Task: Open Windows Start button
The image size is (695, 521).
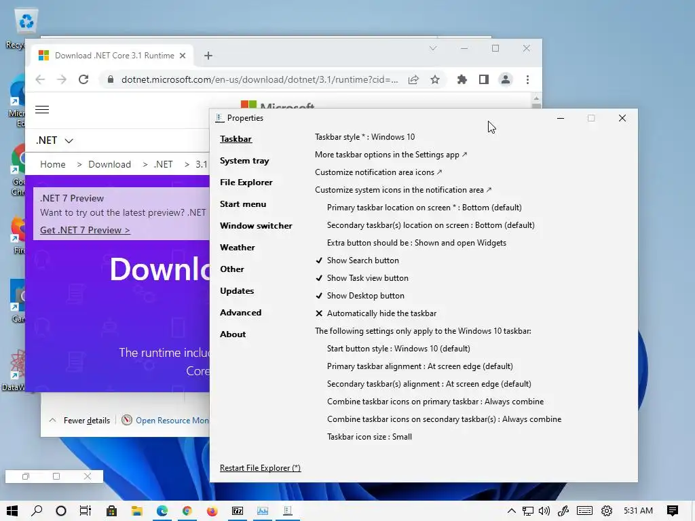Action: tap(12, 511)
